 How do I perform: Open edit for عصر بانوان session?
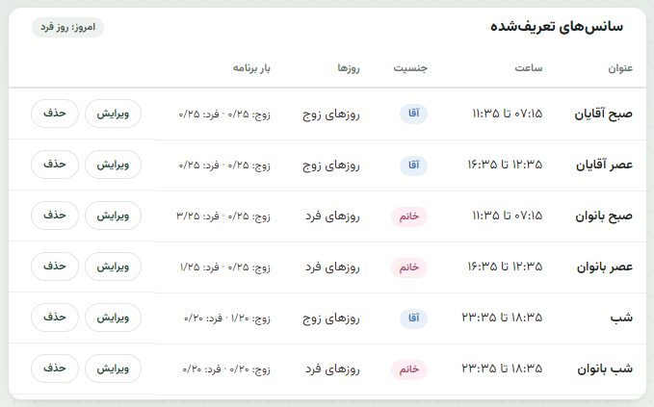[x=113, y=267]
